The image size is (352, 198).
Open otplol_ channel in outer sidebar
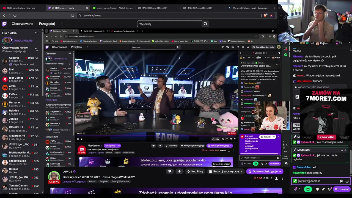[21, 87]
